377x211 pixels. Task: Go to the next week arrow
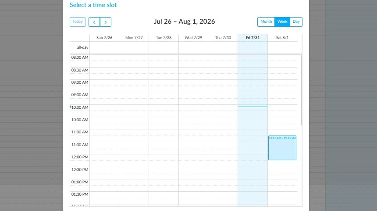pyautogui.click(x=106, y=22)
